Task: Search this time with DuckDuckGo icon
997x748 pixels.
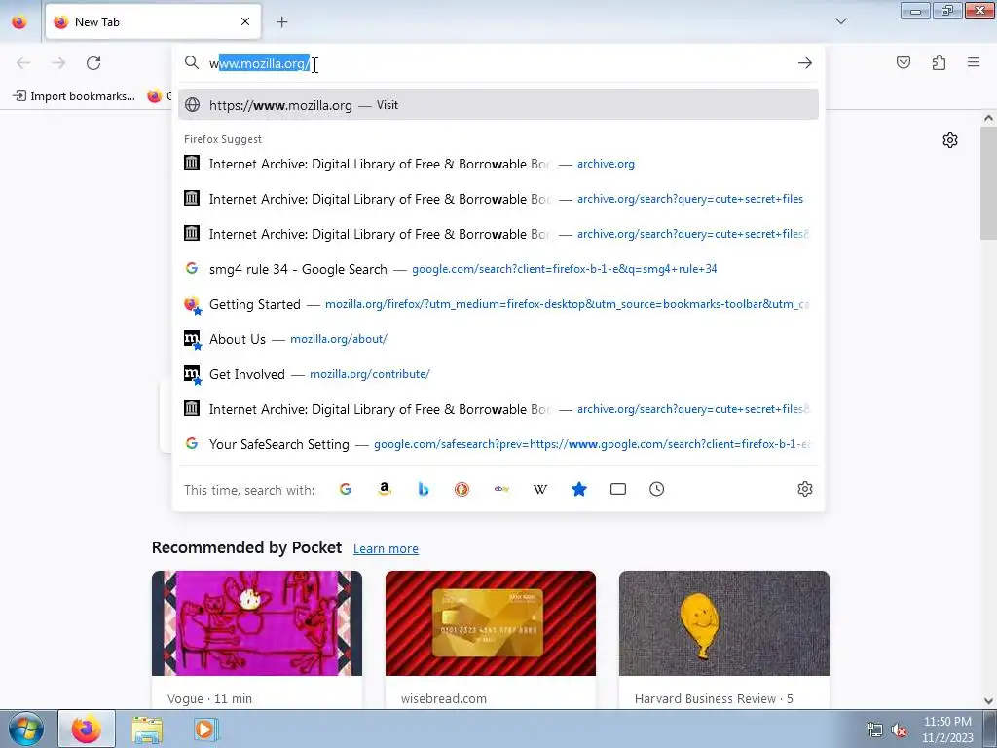Action: point(462,489)
